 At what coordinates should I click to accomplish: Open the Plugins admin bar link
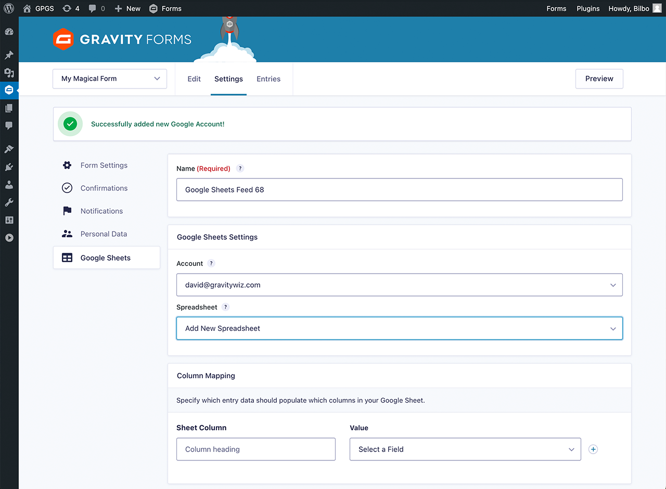588,8
